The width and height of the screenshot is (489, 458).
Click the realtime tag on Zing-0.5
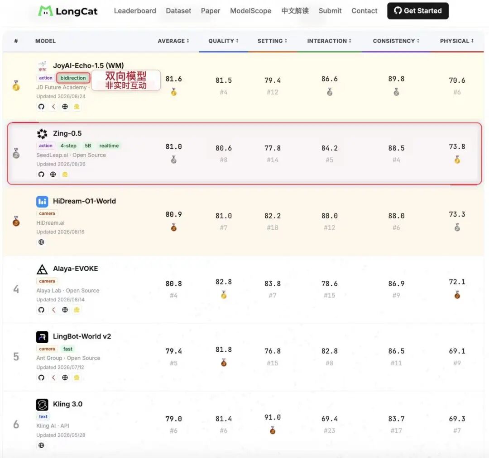coord(109,146)
